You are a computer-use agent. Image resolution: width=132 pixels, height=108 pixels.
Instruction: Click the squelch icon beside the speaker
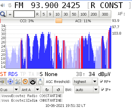[x=10, y=5]
